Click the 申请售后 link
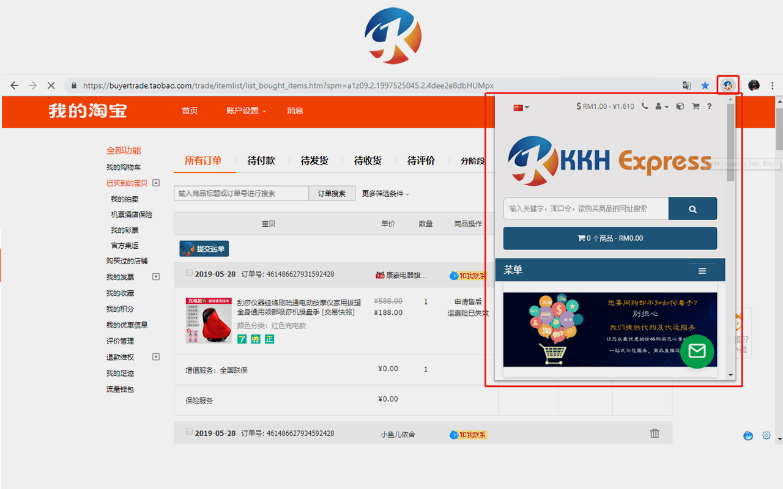Screen dimensions: 783x489 click(x=468, y=301)
